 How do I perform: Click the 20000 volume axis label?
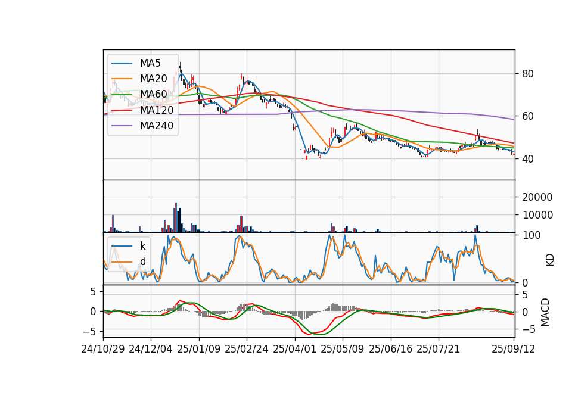pos(537,197)
